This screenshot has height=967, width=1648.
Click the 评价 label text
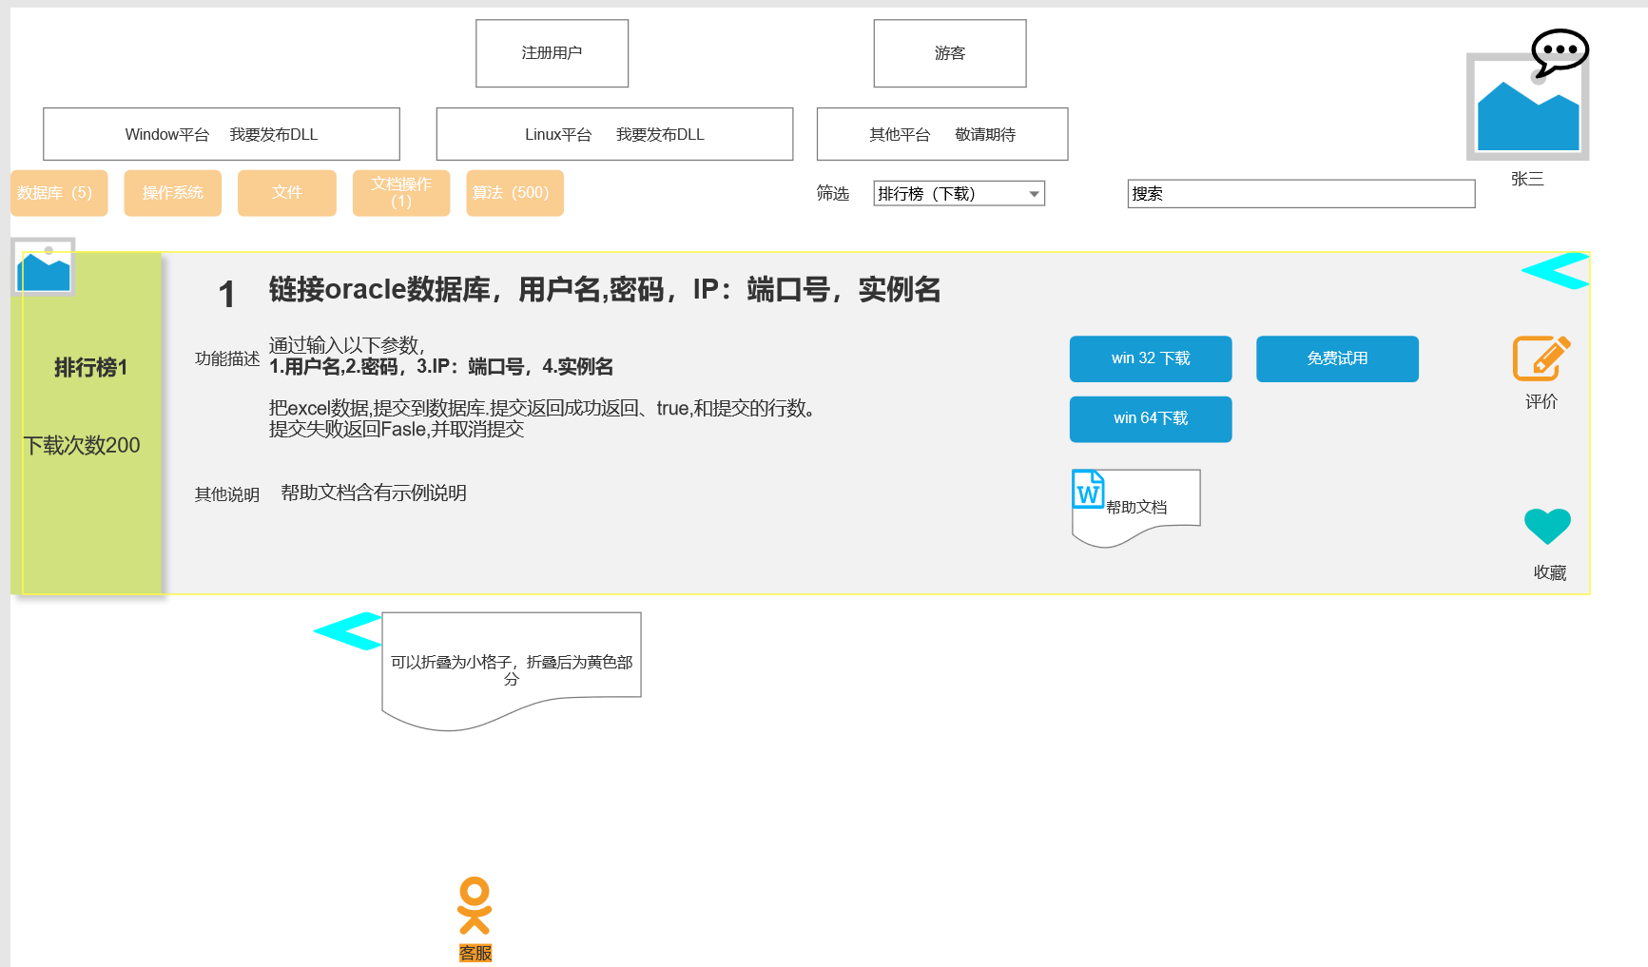pyautogui.click(x=1541, y=401)
